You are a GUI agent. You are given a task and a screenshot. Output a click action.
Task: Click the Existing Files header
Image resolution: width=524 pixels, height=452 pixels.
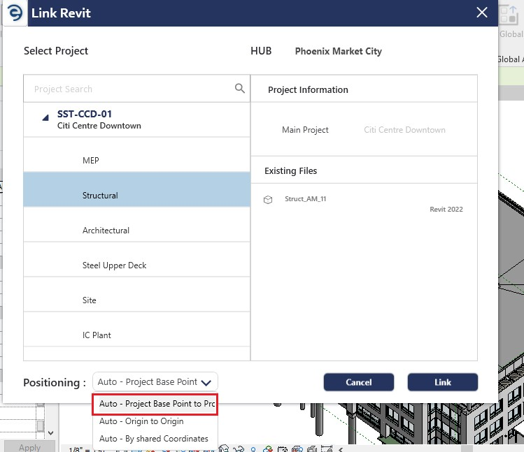(x=290, y=171)
